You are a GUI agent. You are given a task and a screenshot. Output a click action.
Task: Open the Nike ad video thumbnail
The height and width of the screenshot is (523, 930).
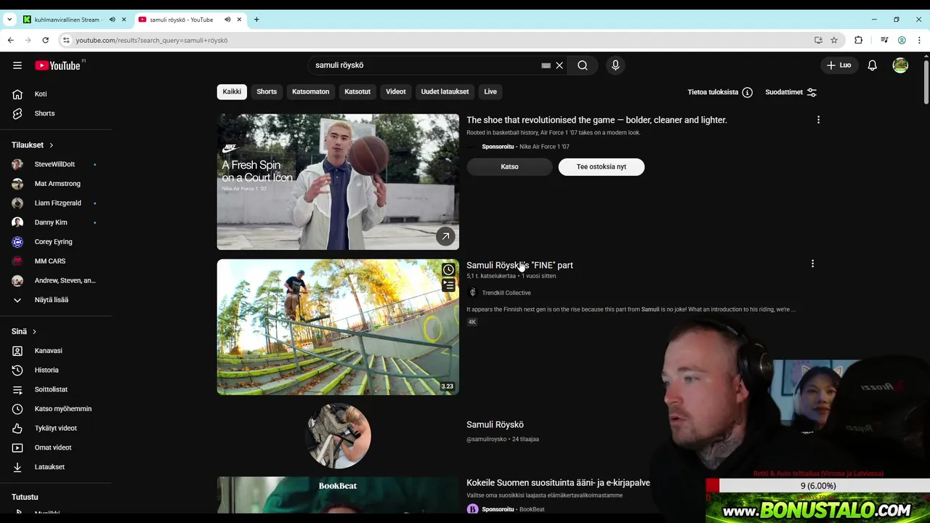pos(338,182)
